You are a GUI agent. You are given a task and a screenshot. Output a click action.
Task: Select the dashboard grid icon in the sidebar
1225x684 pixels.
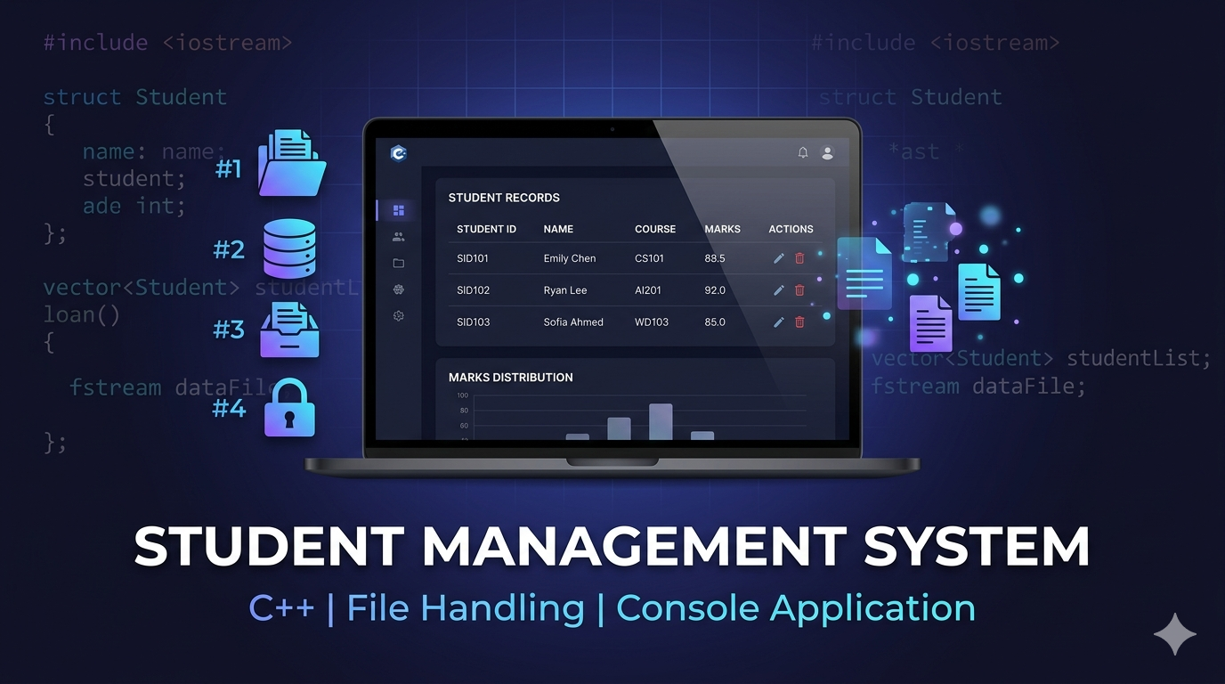tap(398, 210)
